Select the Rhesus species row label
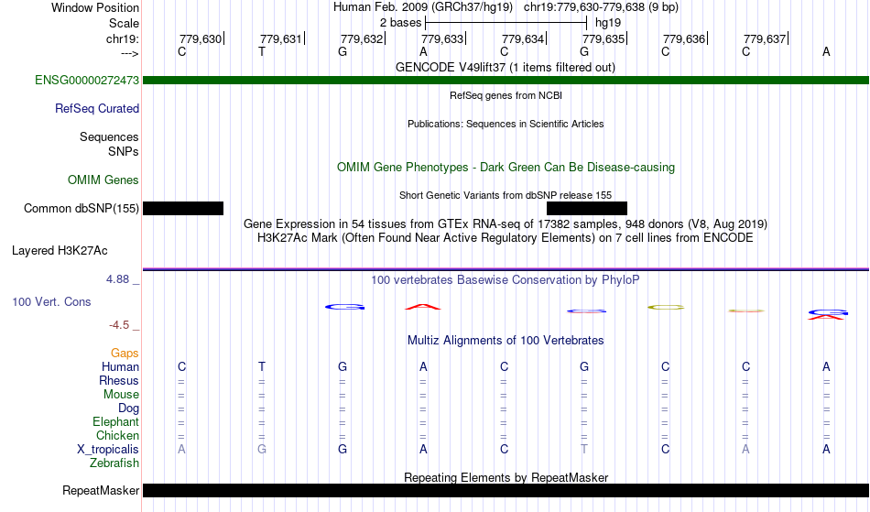The image size is (870, 512). (x=119, y=380)
